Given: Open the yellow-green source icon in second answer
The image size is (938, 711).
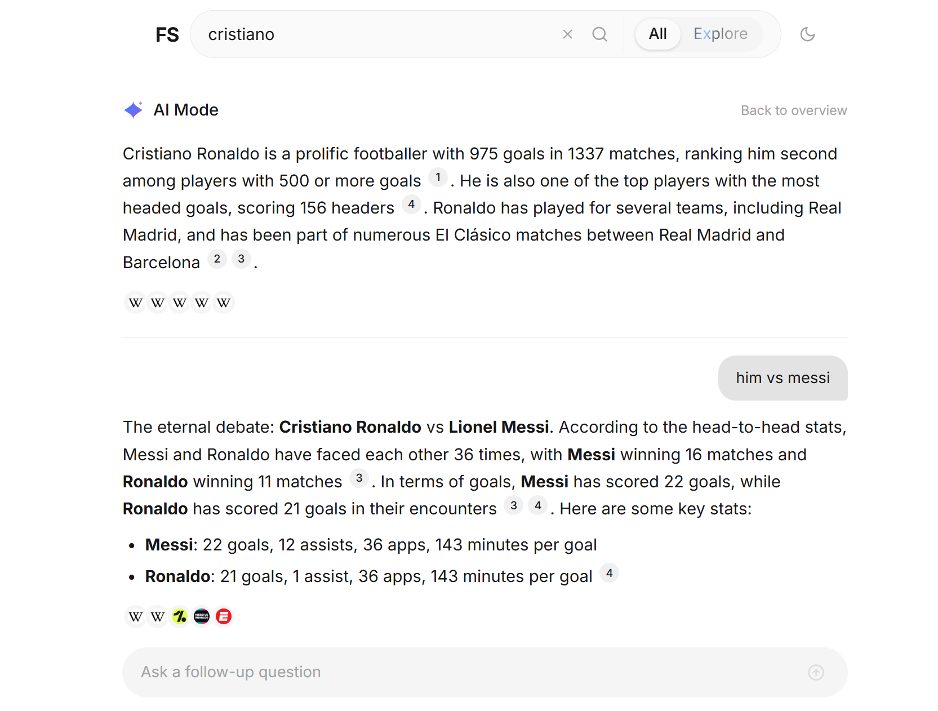Looking at the screenshot, I should pos(180,617).
